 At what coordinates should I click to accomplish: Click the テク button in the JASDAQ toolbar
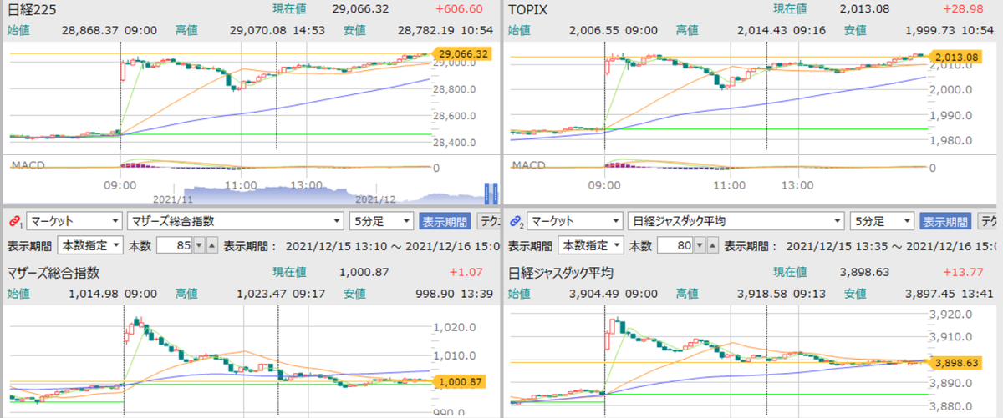tap(989, 221)
